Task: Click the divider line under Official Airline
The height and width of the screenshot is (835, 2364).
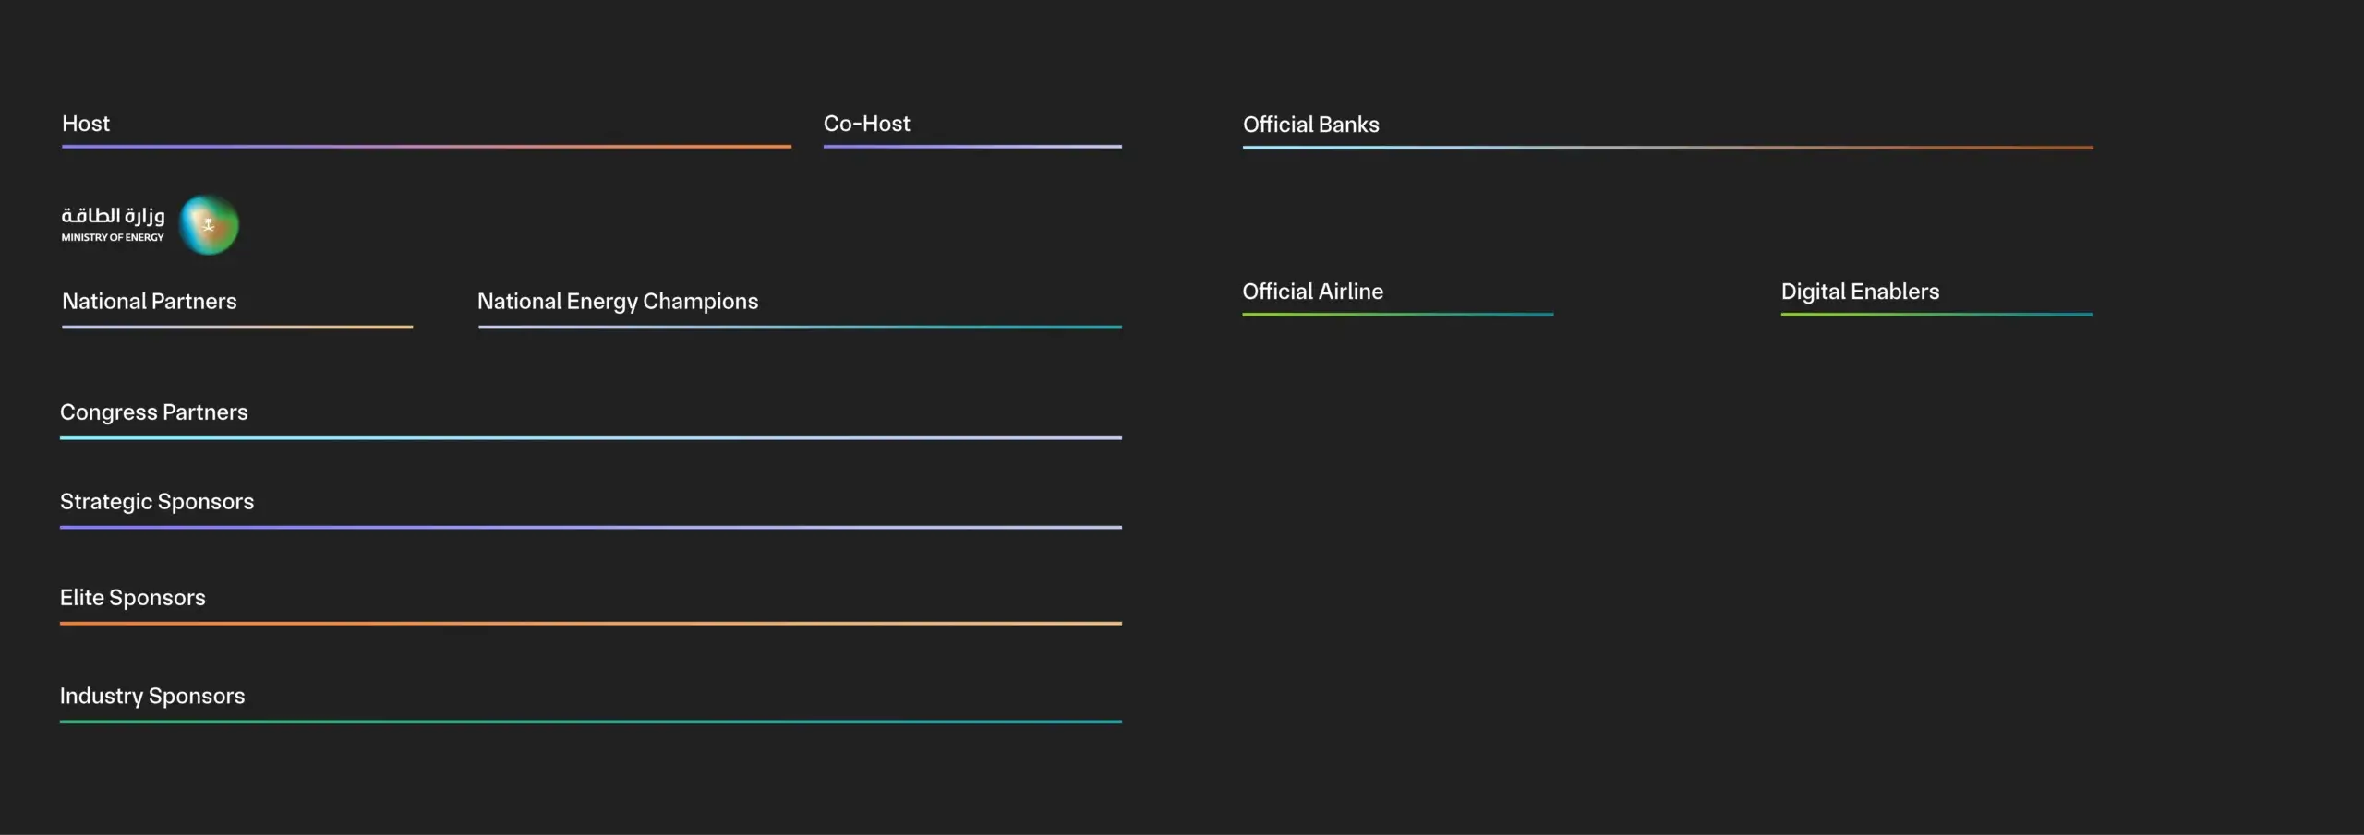Action: (x=1397, y=315)
